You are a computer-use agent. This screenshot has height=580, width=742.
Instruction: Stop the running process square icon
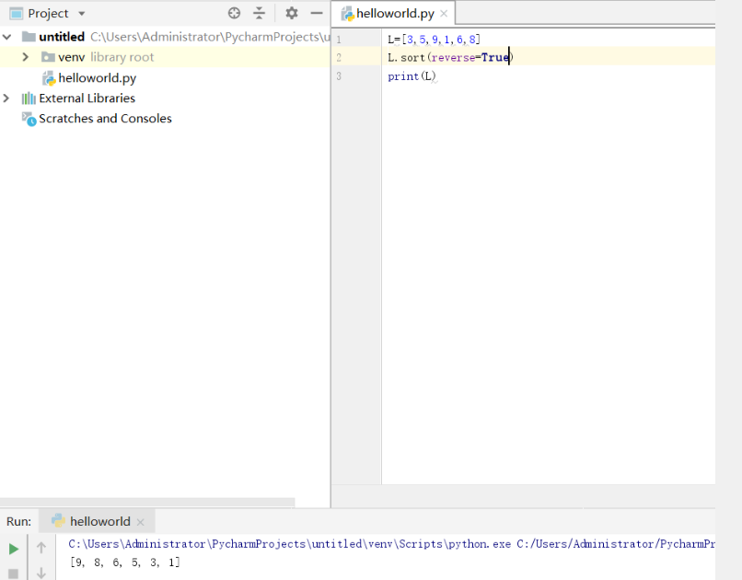[x=13, y=574]
